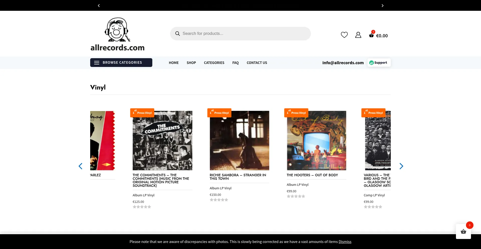Open the SHOP menu item

tap(191, 63)
